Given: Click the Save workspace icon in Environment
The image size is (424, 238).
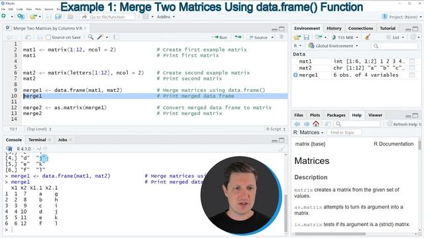Looking at the screenshot, I should click(x=306, y=37).
